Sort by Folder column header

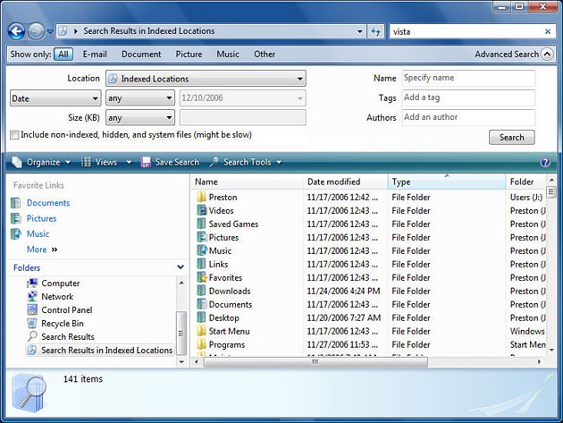click(x=526, y=182)
